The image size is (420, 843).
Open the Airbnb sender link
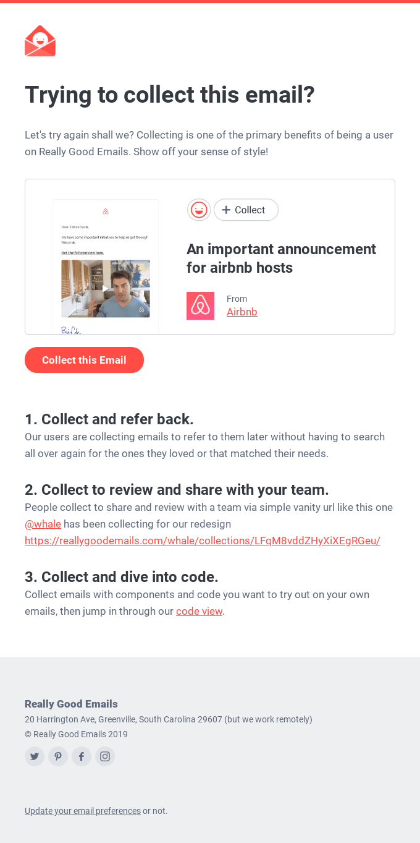click(x=242, y=312)
